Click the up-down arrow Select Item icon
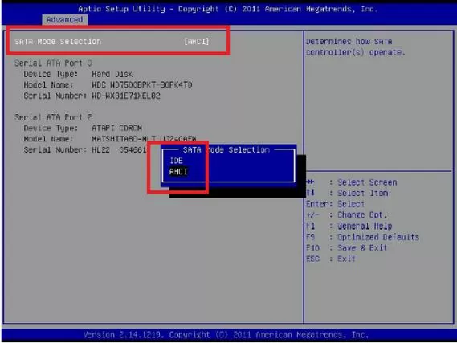The image size is (457, 343). (x=310, y=193)
